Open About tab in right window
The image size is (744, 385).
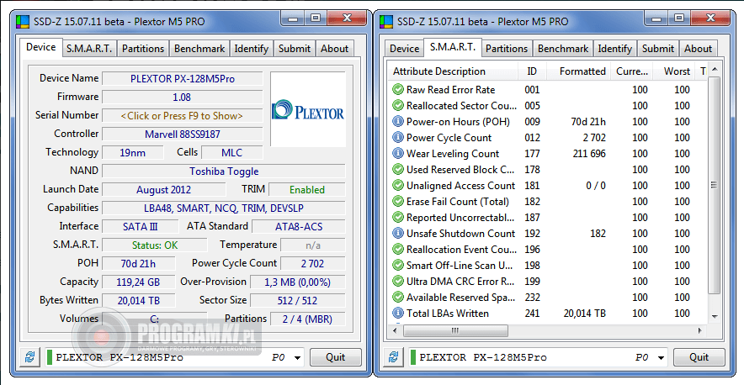[698, 49]
